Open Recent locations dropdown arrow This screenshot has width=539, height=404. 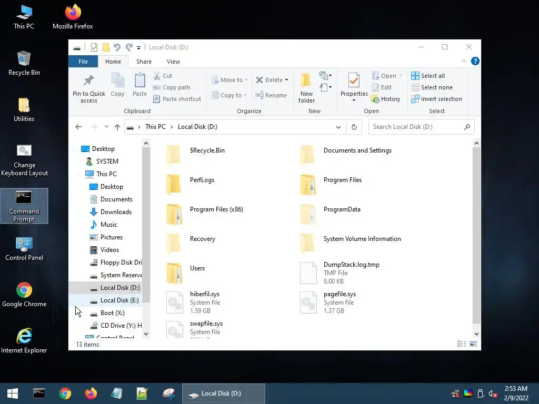(x=106, y=127)
